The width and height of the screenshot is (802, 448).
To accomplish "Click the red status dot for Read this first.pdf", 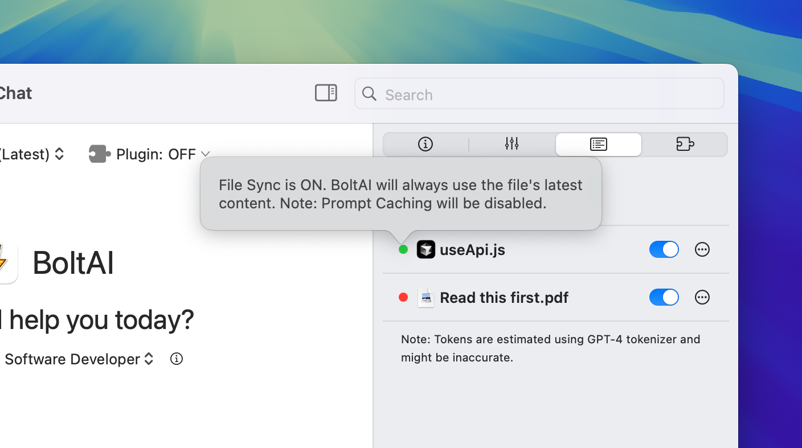I will pos(403,297).
